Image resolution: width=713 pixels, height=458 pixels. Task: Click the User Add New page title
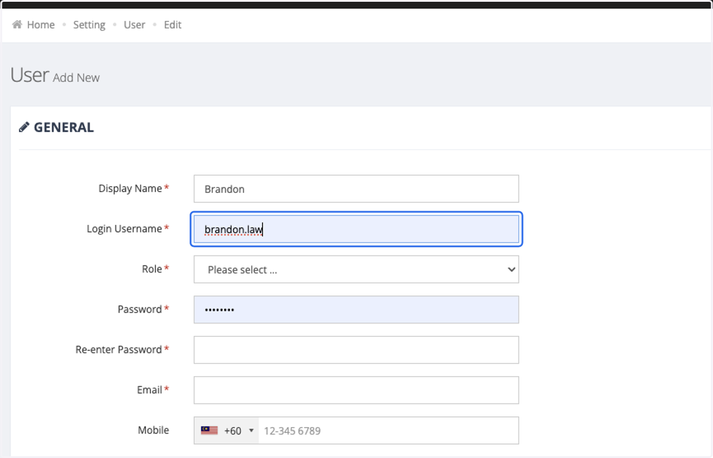click(x=55, y=75)
